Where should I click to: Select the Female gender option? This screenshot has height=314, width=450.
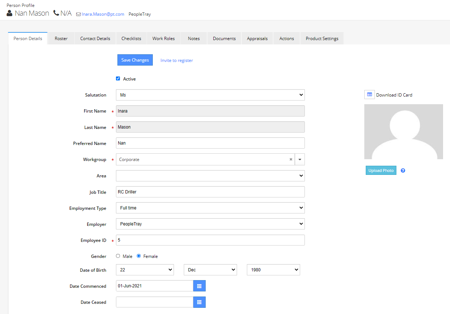tap(139, 256)
